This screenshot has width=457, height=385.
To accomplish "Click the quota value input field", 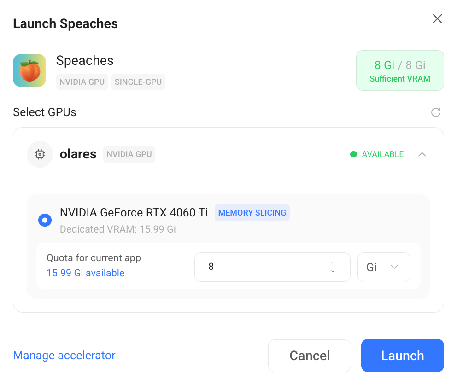I will (272, 267).
